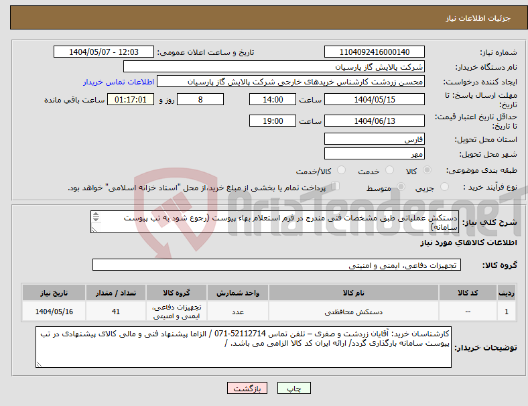Select the کالا radio button

click(x=427, y=170)
